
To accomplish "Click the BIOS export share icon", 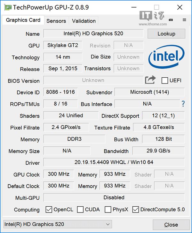I will point(150,80).
